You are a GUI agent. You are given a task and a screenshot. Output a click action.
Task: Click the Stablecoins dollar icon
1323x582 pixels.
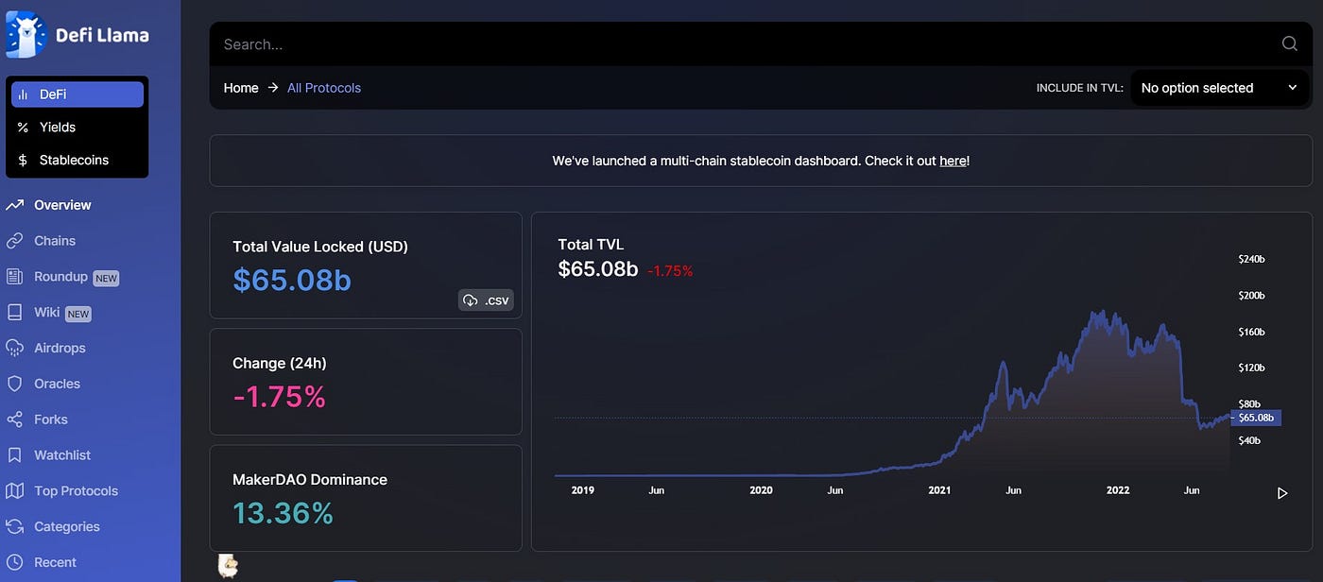tap(23, 161)
